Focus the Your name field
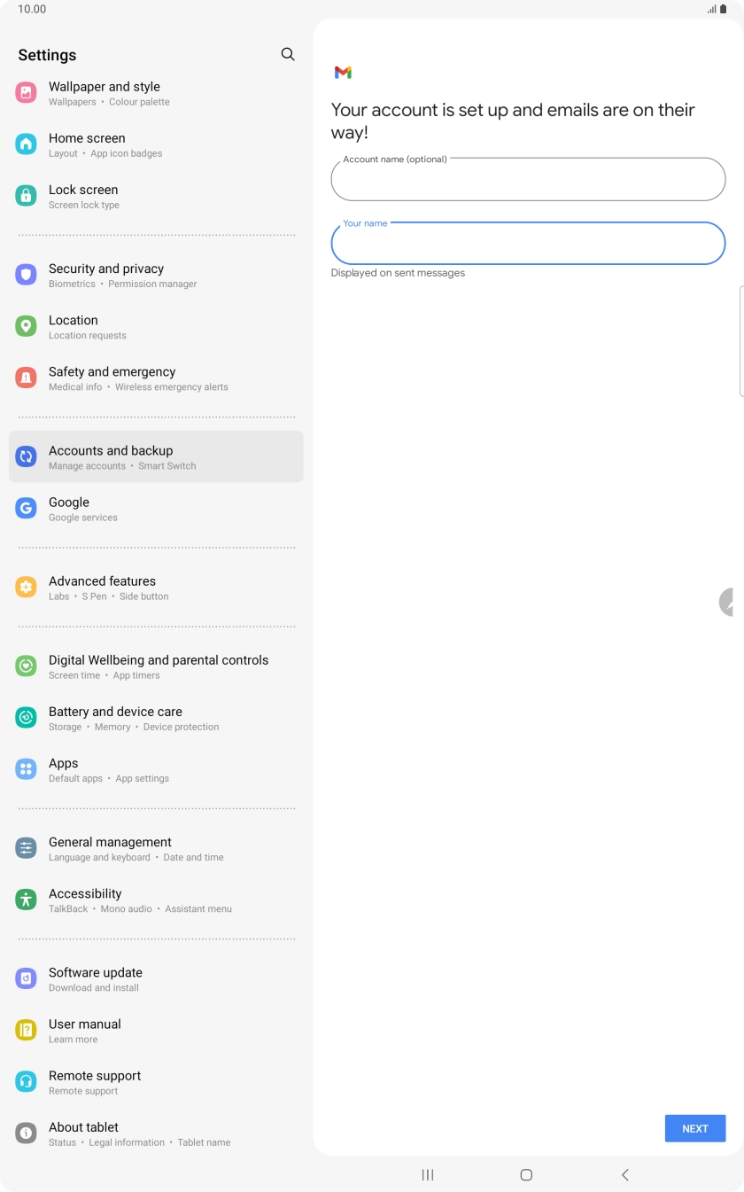The image size is (744, 1192). tap(528, 244)
